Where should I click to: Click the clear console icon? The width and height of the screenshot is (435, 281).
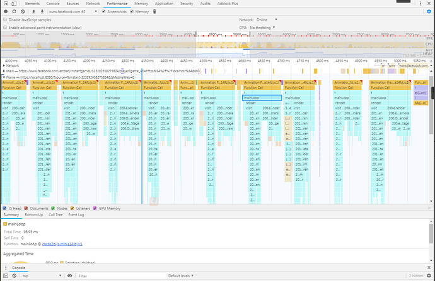pos(15,276)
